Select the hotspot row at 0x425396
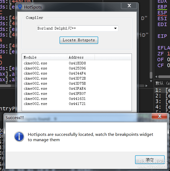Image resolution: width=170 pixels, height=171 pixels. pyautogui.click(x=77, y=68)
